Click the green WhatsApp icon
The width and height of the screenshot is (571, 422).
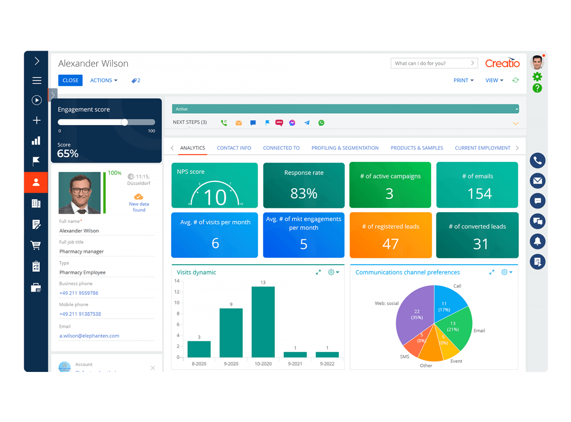pyautogui.click(x=321, y=123)
